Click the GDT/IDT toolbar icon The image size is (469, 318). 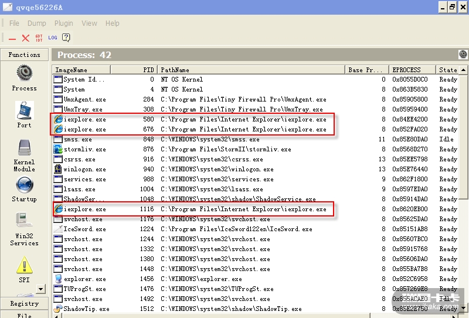[39, 38]
